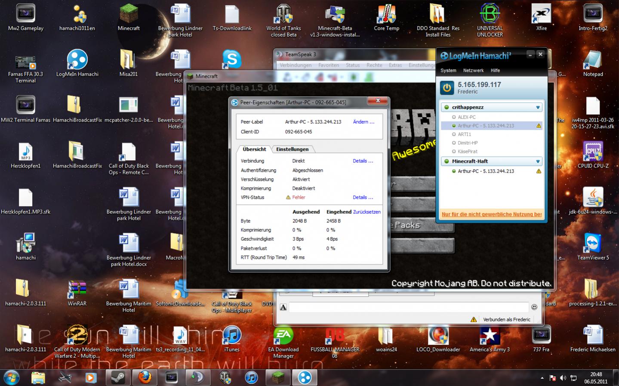This screenshot has width=619, height=386.
Task: Open Details link for Verbindung row
Action: (363, 161)
